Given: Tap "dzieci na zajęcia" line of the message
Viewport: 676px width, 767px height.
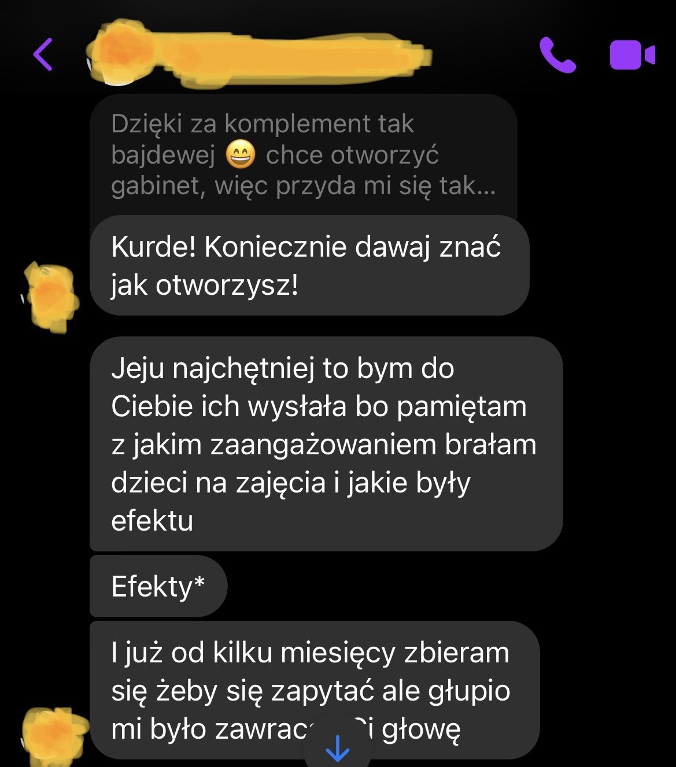Looking at the screenshot, I should click(x=218, y=483).
